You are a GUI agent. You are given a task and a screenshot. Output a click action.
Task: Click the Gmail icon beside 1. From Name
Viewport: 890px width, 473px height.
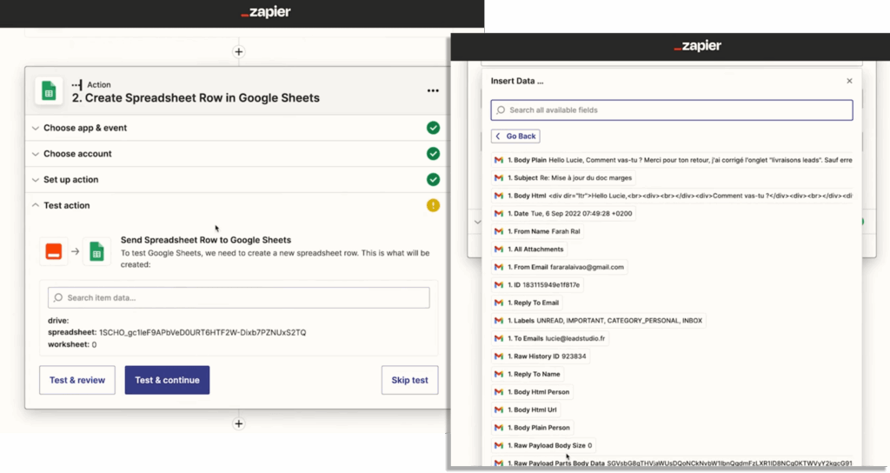click(499, 231)
